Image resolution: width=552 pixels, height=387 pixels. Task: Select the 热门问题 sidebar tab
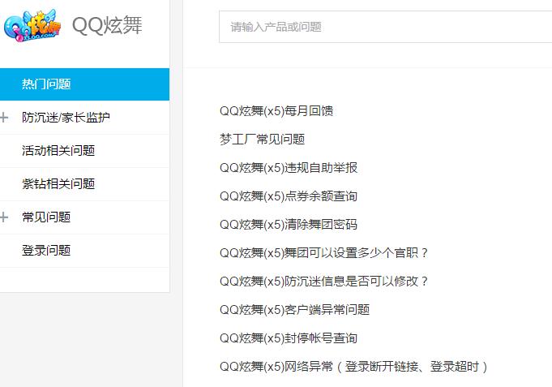[46, 84]
